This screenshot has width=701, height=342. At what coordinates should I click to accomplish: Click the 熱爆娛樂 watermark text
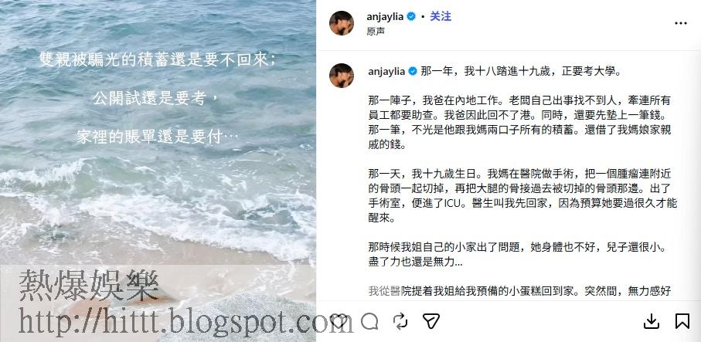[x=89, y=286]
